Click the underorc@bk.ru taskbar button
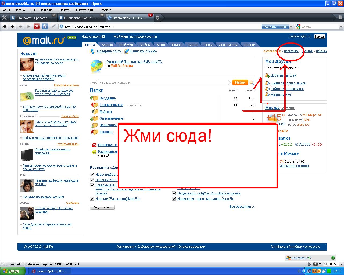The image size is (344, 275). pos(49,271)
